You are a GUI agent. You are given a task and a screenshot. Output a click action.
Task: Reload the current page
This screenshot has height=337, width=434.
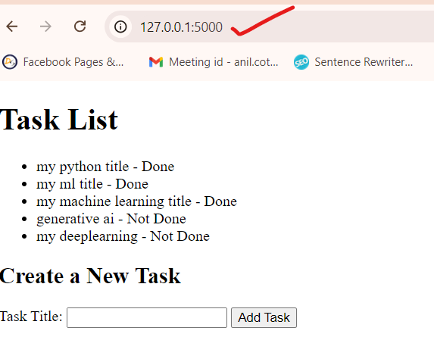pyautogui.click(x=80, y=27)
